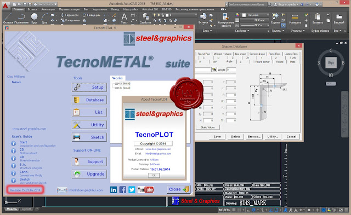Click the info@steel-graphics.com email link at bottom
351x215 pixels.
86,190
